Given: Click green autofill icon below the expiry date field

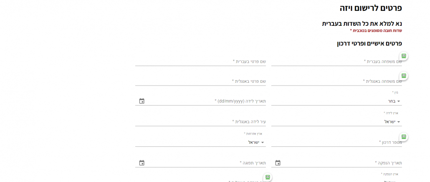Looking at the screenshot, I should pos(268,177).
